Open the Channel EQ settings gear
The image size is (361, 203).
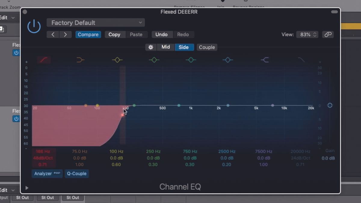pyautogui.click(x=151, y=47)
